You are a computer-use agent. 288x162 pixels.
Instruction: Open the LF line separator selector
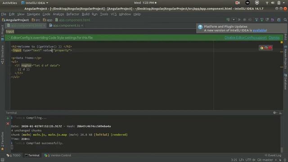[241, 160]
